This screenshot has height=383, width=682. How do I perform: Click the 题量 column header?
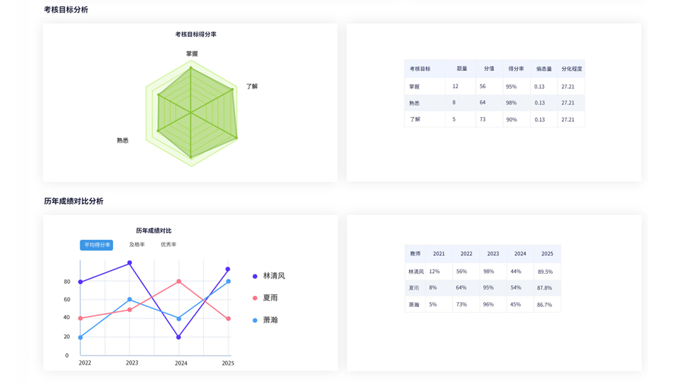(462, 69)
